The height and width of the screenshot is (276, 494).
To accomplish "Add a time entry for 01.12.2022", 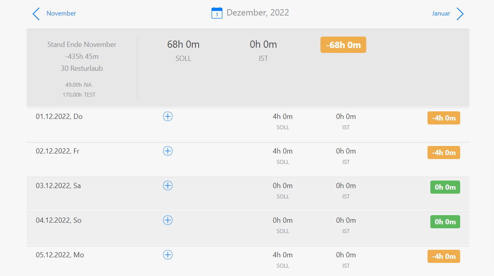I will 168,117.
